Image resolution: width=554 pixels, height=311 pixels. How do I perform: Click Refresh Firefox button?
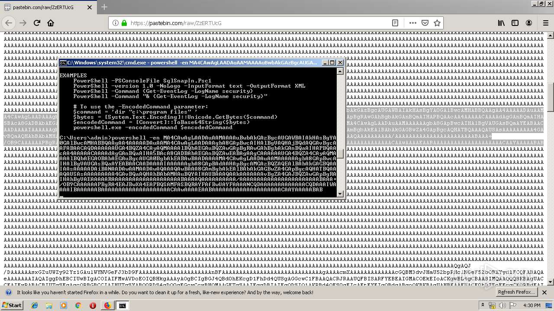coord(516,292)
